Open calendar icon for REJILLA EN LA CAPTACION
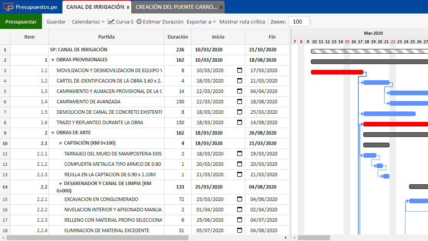 point(239,174)
